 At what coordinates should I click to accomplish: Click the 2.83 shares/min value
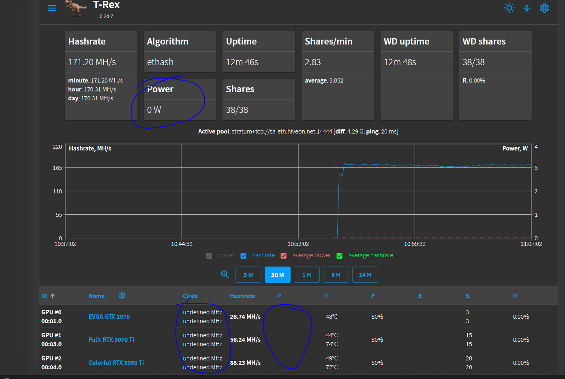click(x=312, y=62)
